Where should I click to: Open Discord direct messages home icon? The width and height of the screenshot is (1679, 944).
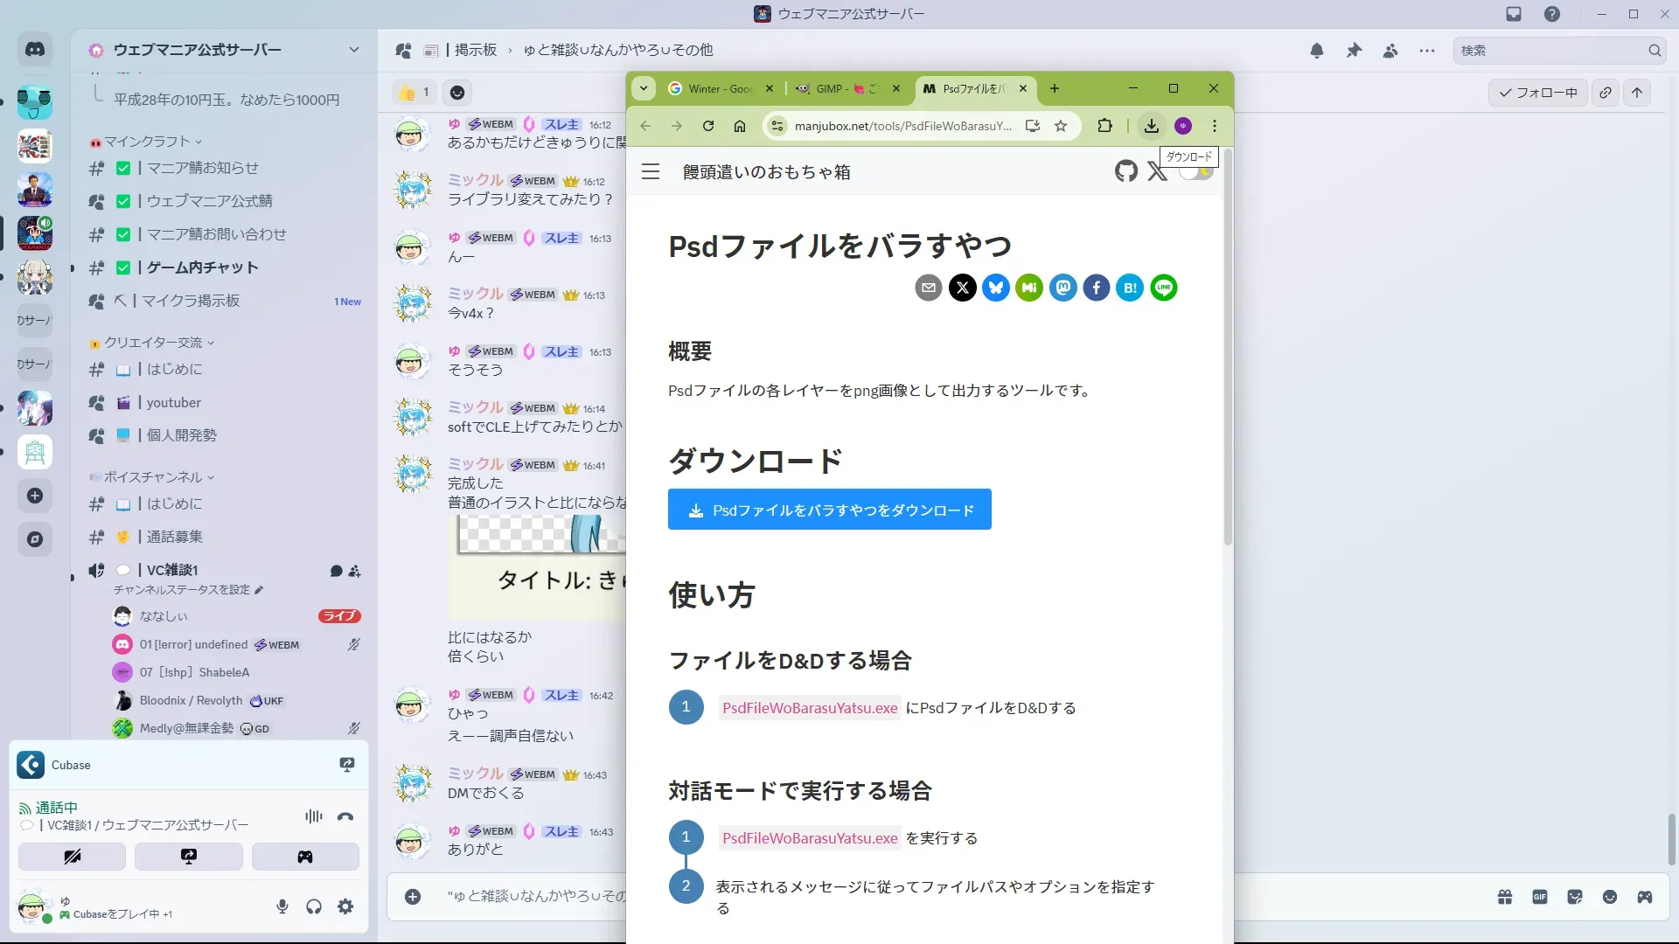pos(35,50)
